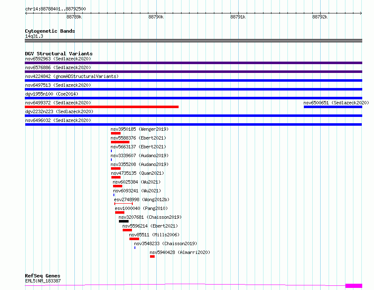Open nsv4735135 (Quan2021) variant label
The width and height of the screenshot is (374, 290).
point(137,173)
